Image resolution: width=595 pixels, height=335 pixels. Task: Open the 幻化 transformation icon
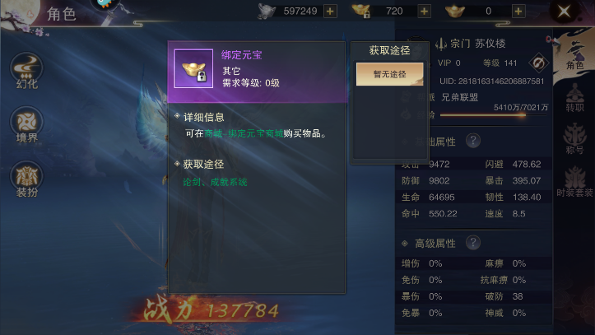pyautogui.click(x=26, y=71)
